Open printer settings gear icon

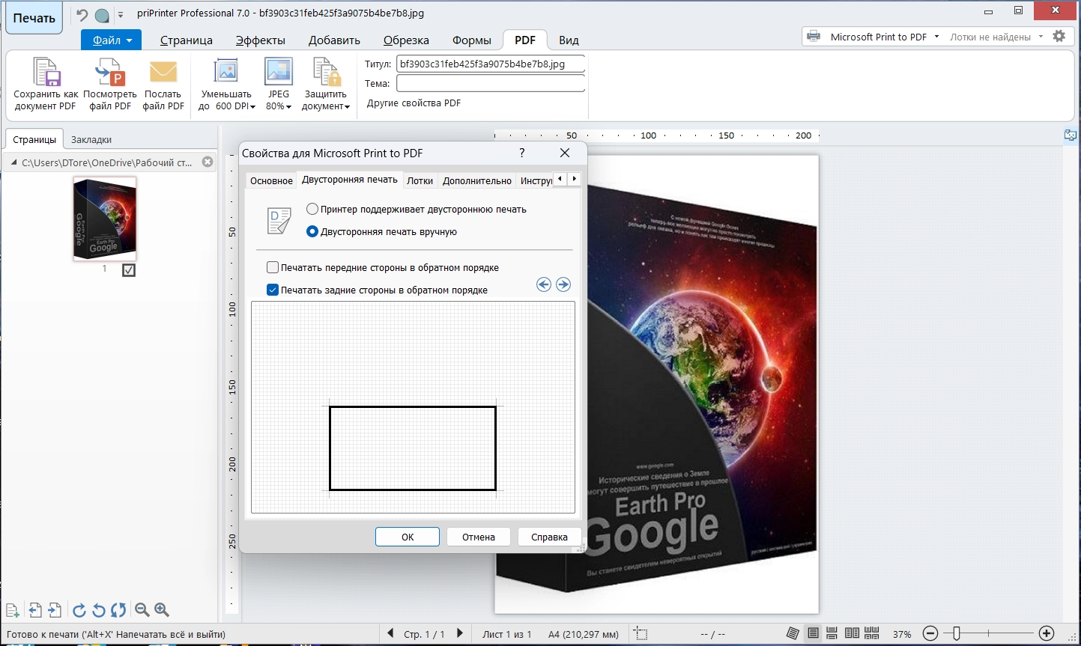click(1059, 36)
